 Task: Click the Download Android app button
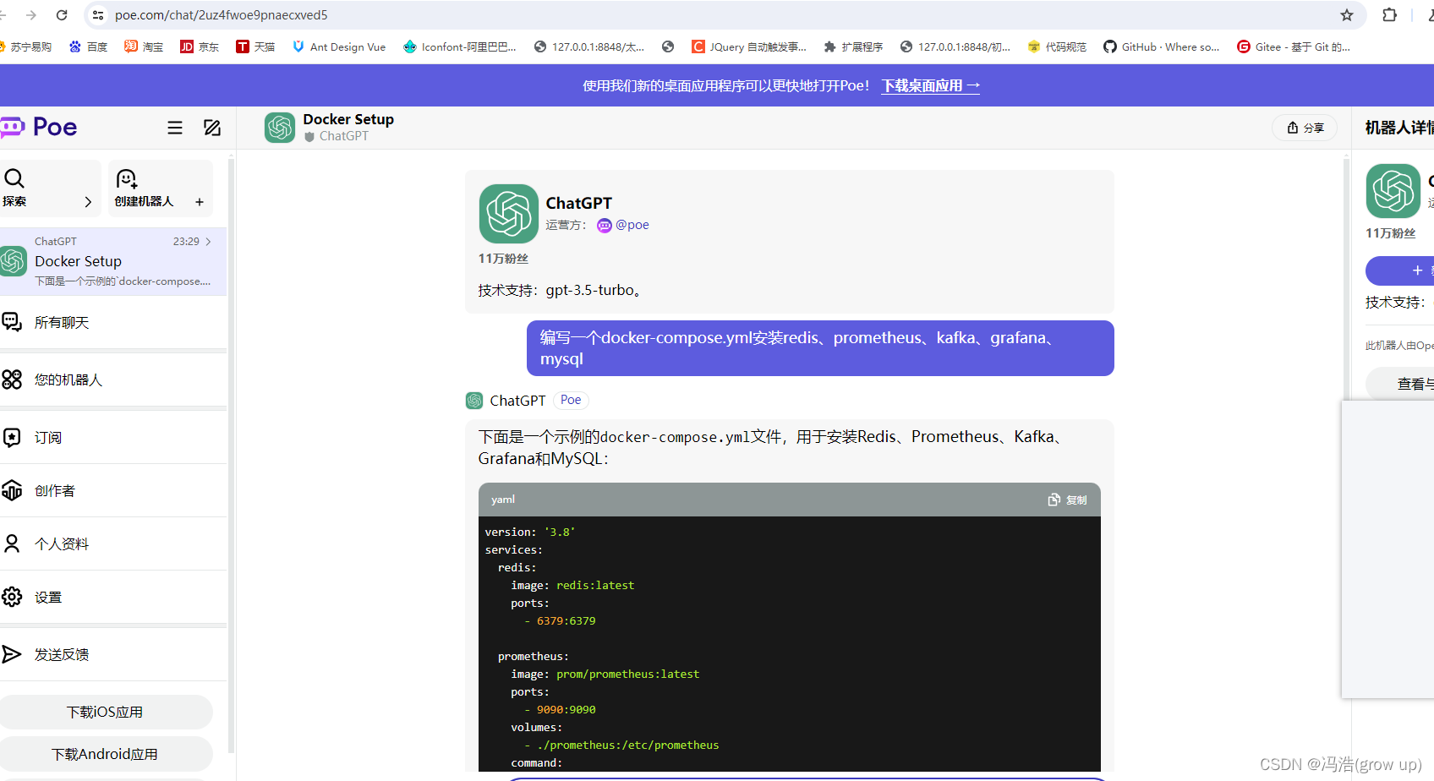pos(106,754)
